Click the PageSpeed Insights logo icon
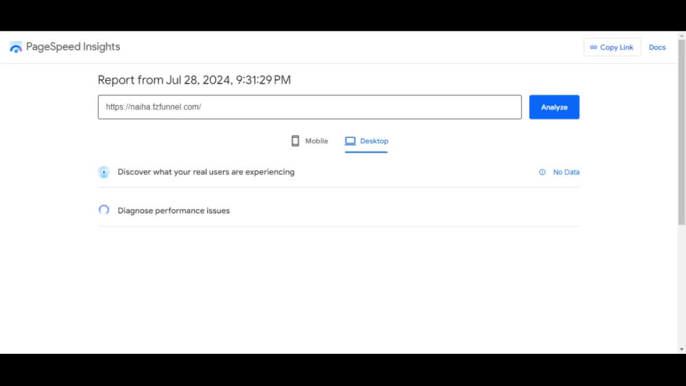 click(x=16, y=47)
